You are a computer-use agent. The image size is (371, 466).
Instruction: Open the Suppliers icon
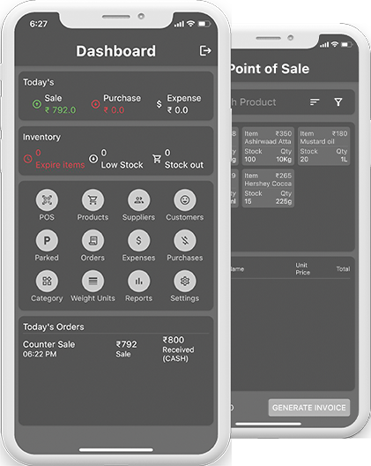point(139,200)
